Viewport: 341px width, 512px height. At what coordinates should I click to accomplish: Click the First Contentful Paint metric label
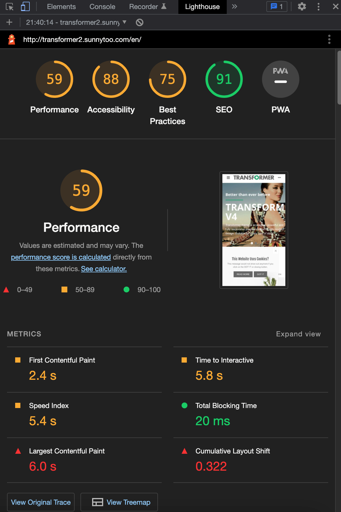click(62, 360)
